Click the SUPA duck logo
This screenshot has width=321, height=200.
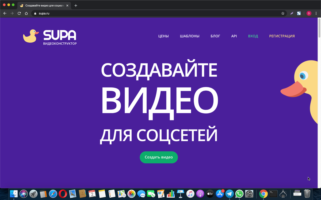pyautogui.click(x=50, y=37)
